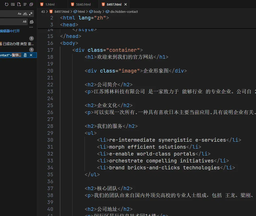
Task: Open the div.hidden-contact breadcrumb dropdown
Action: coord(122,12)
